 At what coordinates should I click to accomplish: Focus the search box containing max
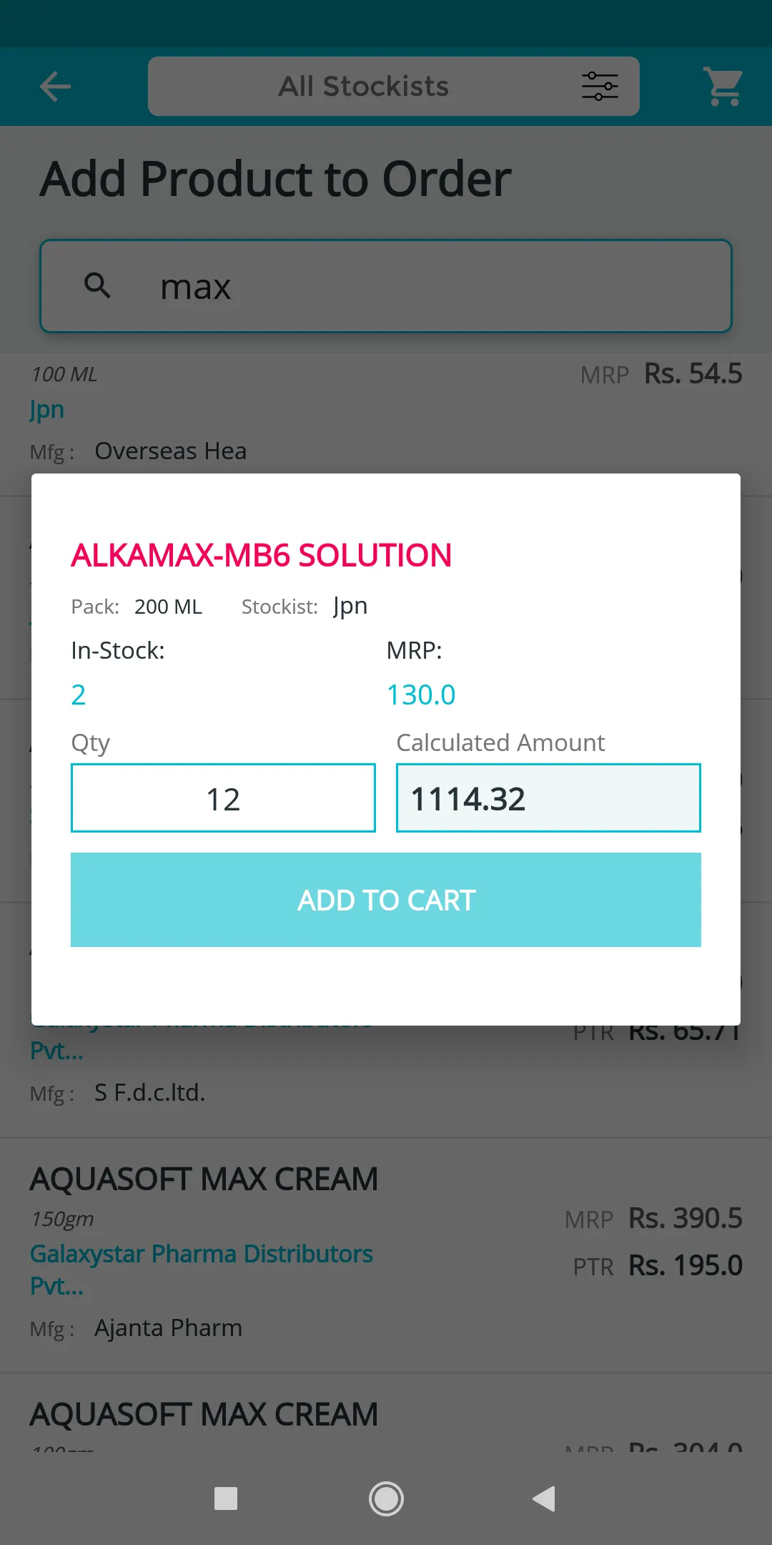tap(386, 286)
